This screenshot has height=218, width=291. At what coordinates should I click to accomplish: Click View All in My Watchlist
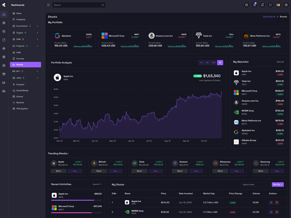pos(280,62)
